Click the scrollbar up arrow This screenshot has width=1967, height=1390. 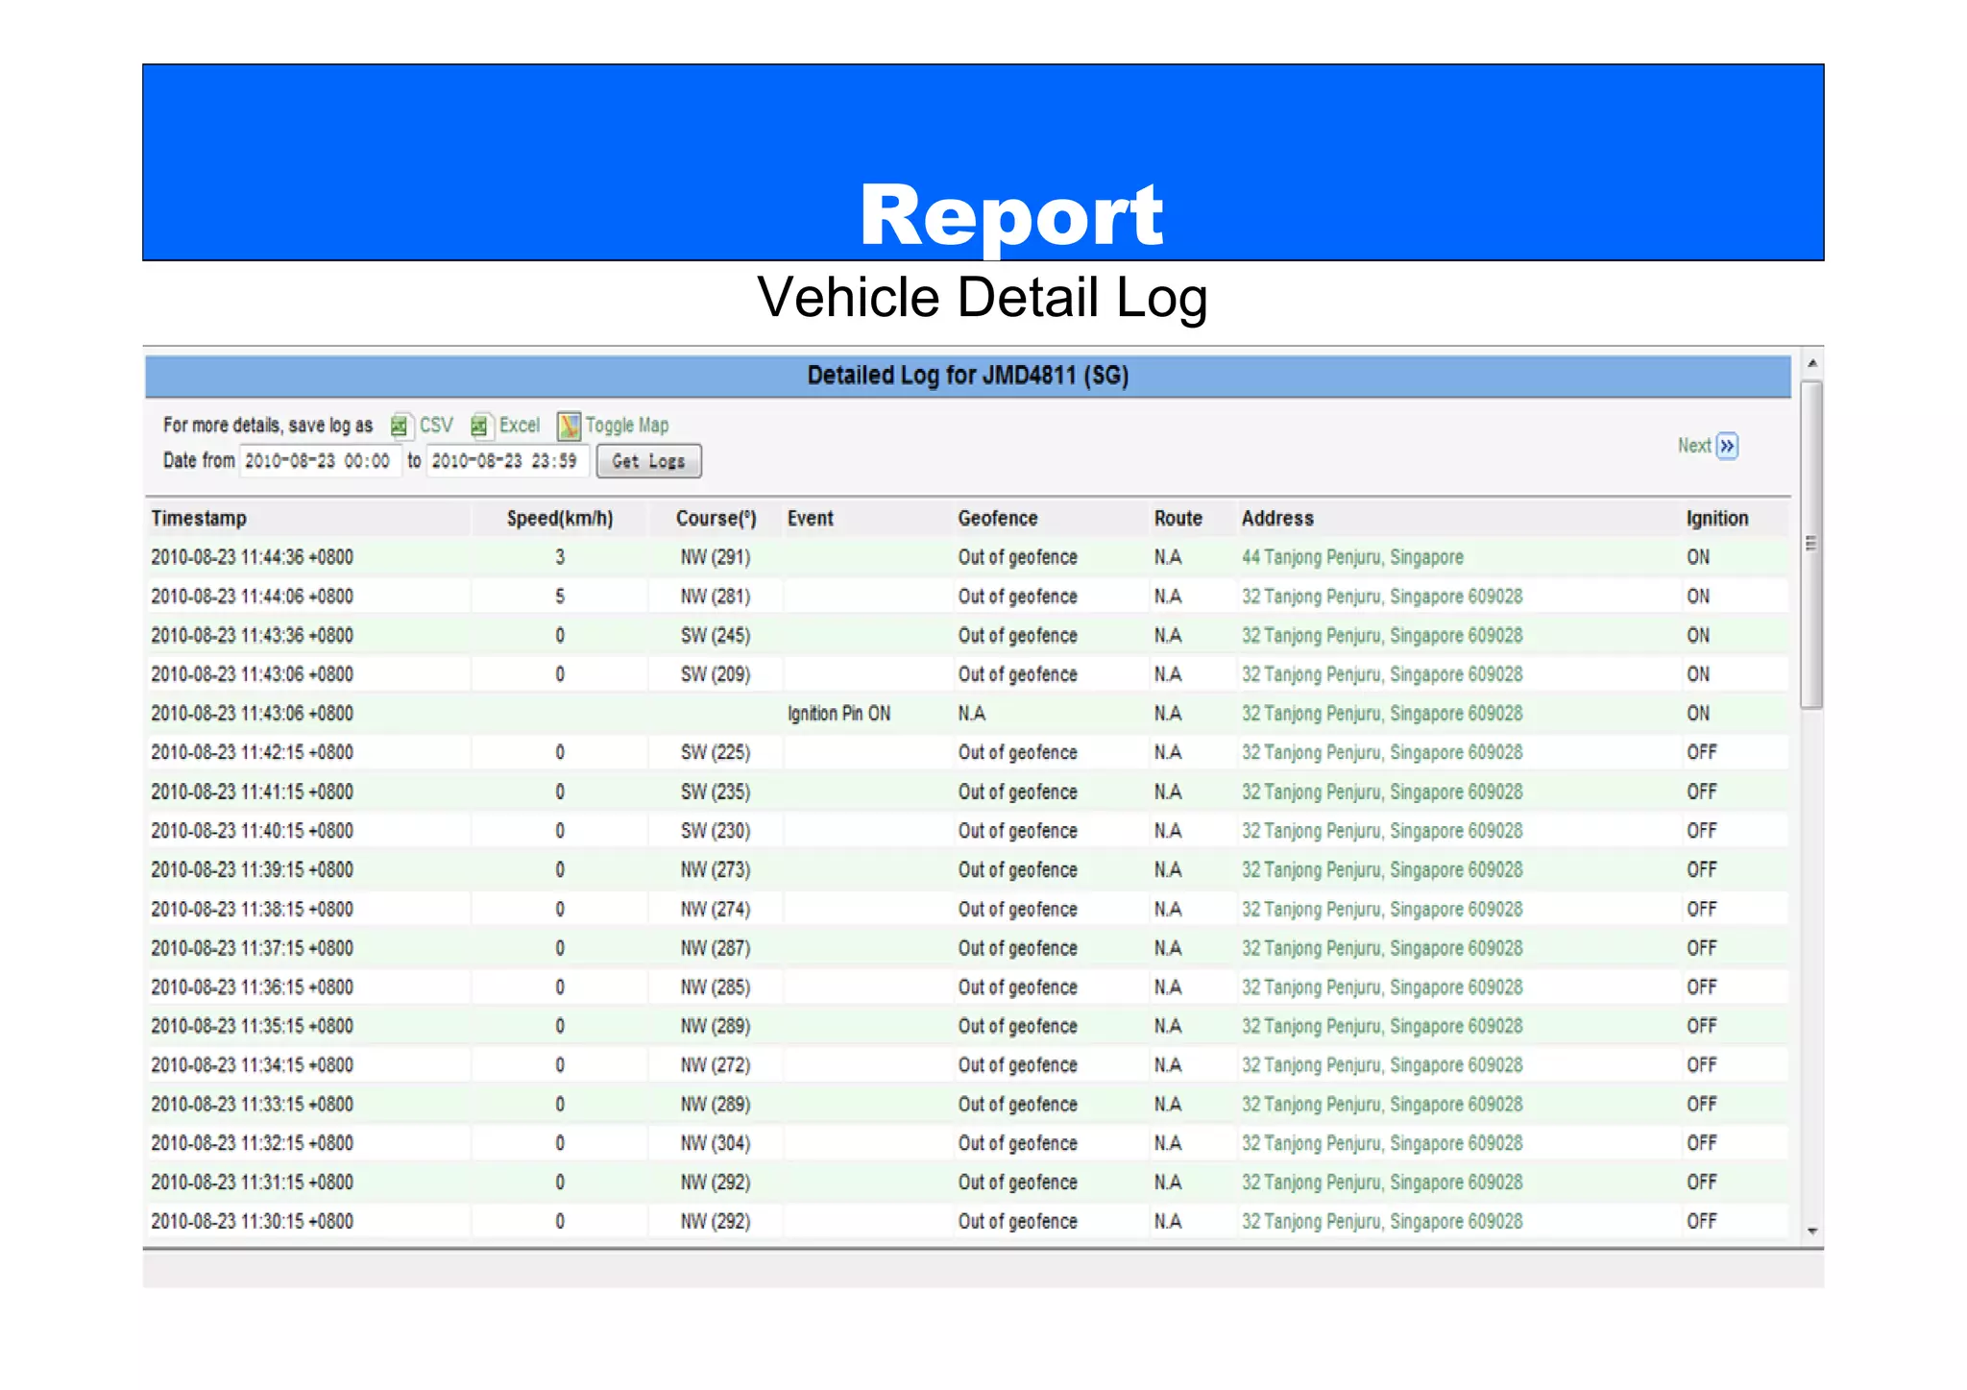click(x=1811, y=363)
